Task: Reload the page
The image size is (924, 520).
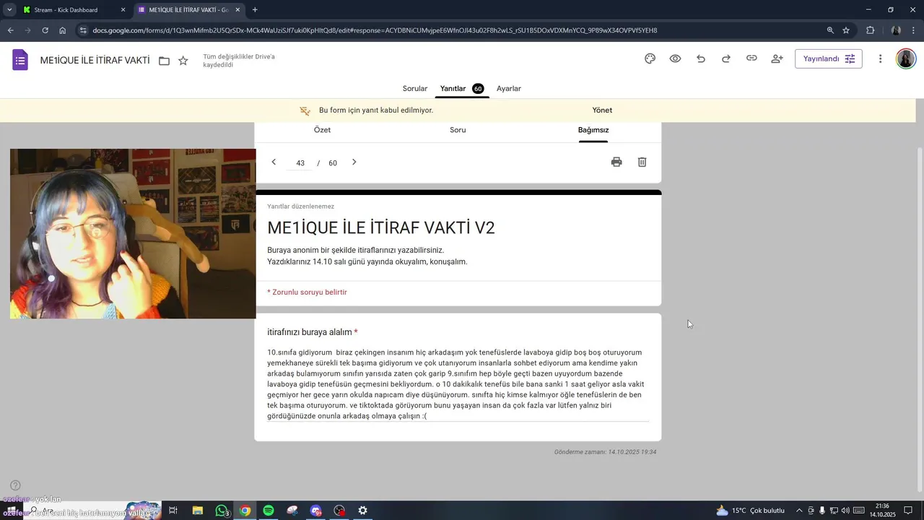Action: click(x=45, y=30)
